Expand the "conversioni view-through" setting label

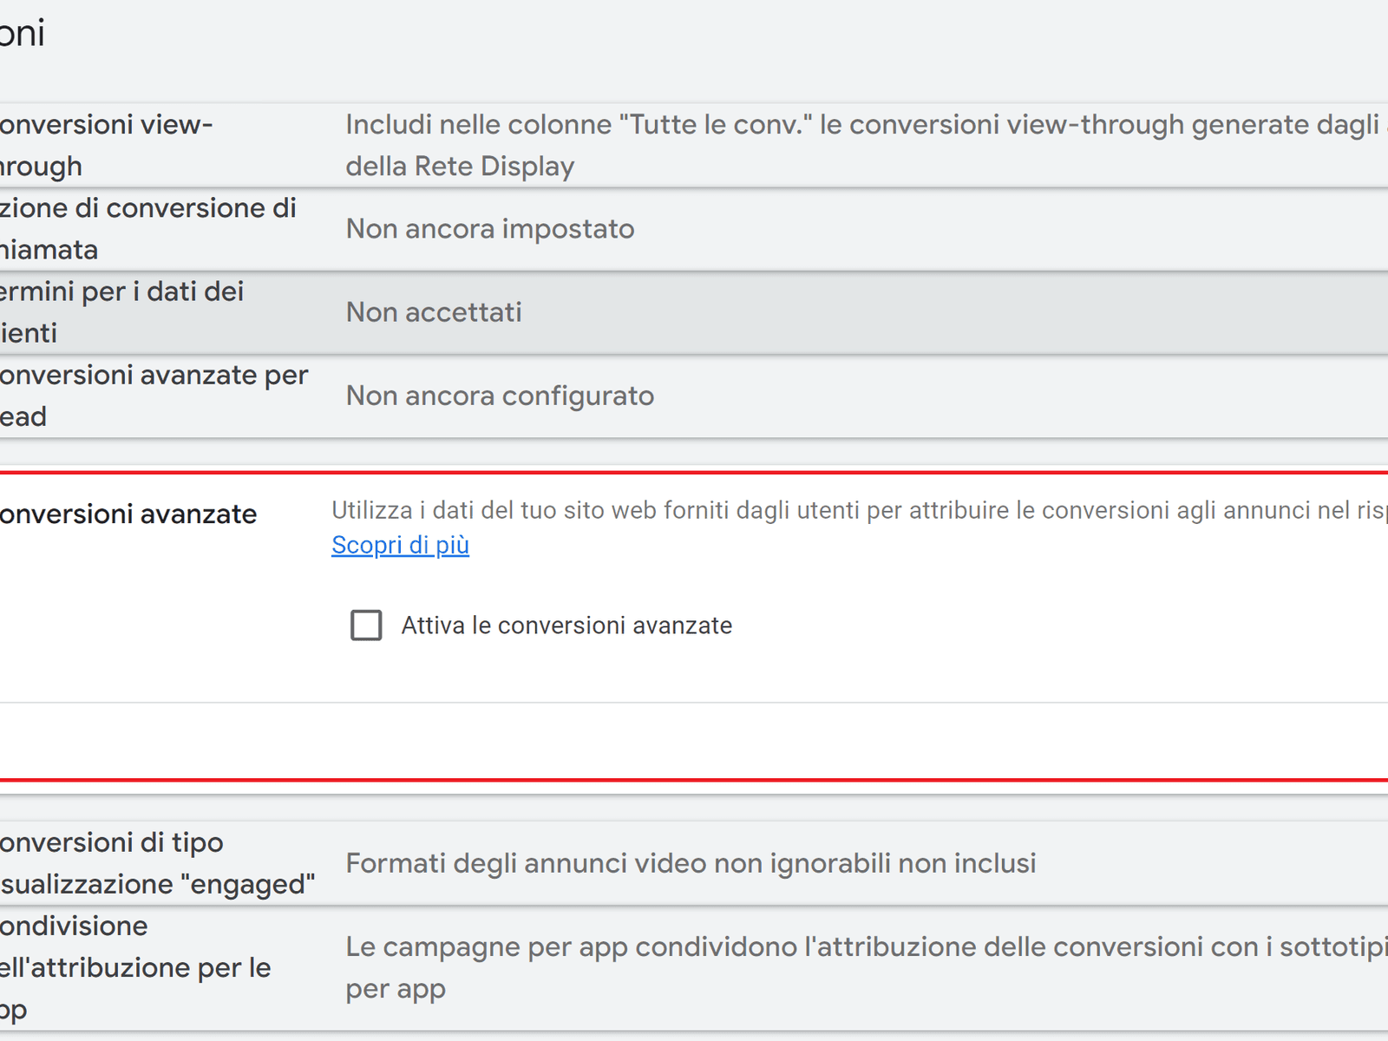coord(104,145)
